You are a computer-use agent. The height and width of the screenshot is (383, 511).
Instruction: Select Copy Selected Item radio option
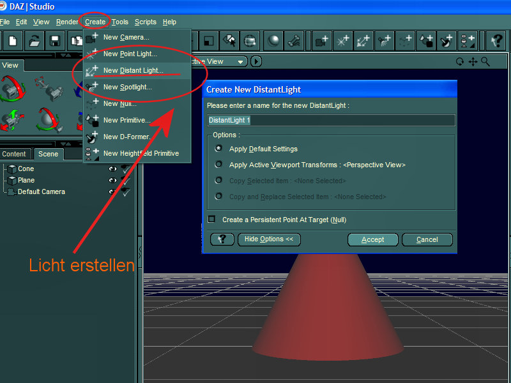[218, 180]
